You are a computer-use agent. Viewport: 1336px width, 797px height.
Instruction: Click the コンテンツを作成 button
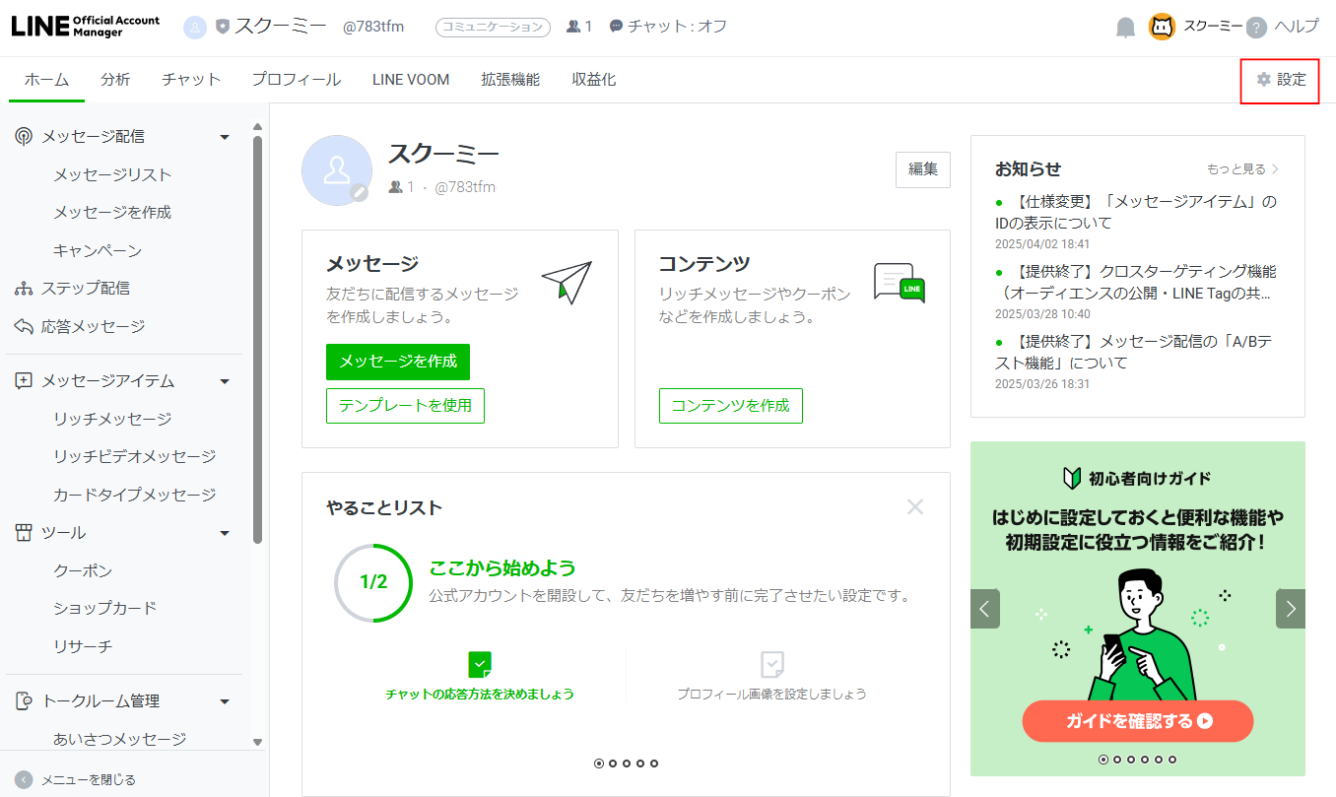point(731,405)
